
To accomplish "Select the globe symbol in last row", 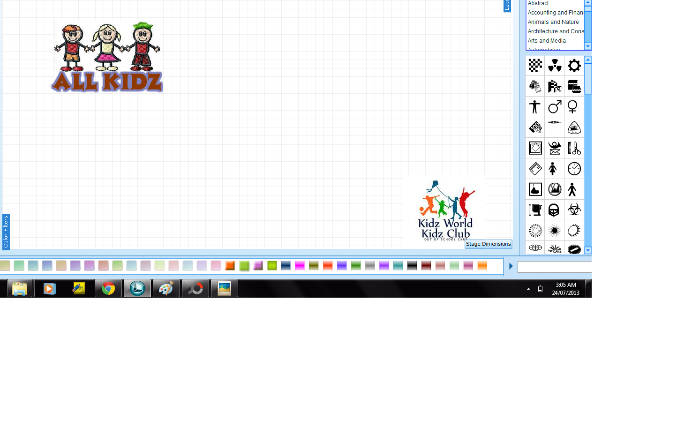I will coord(535,248).
